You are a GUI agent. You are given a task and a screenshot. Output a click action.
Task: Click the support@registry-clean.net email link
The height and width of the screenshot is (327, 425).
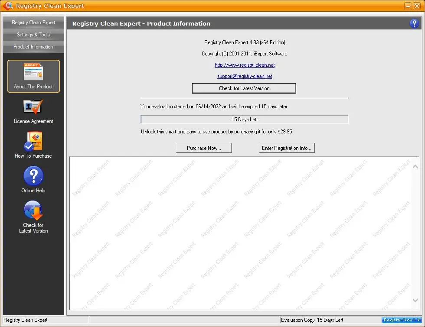[245, 76]
